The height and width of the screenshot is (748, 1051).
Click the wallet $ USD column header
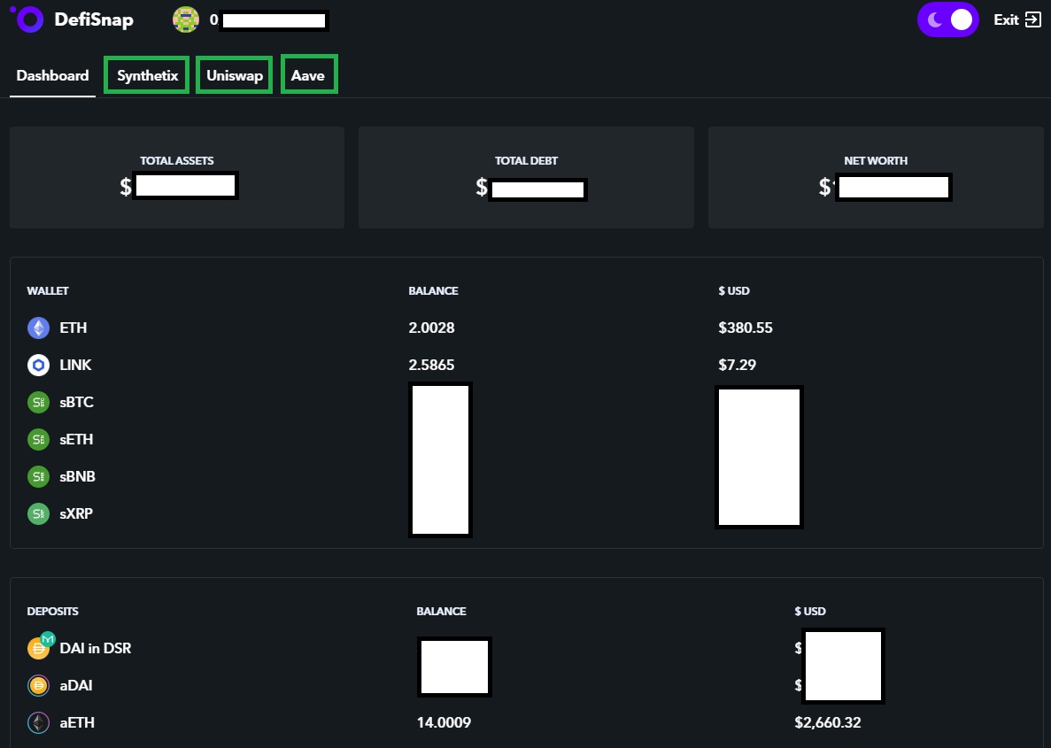(x=734, y=291)
